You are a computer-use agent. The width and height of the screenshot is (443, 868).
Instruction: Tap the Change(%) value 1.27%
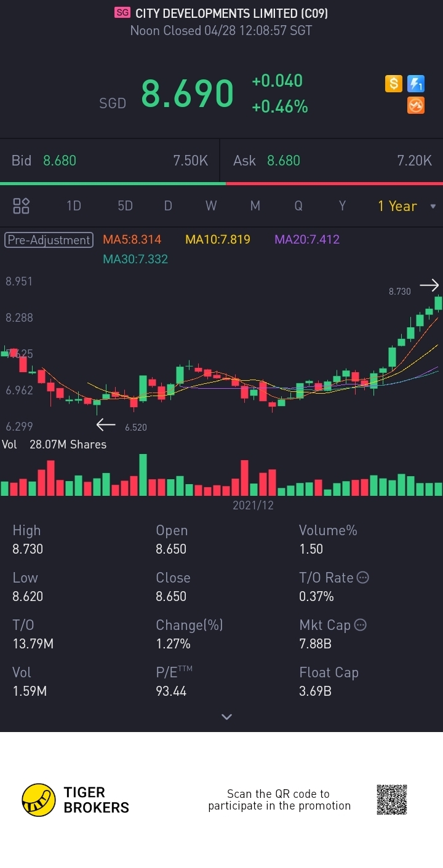173,643
